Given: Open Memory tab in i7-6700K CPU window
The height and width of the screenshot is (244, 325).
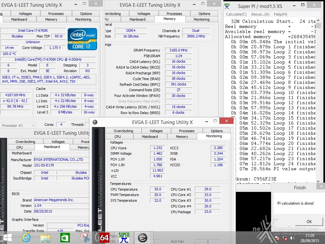Looking at the screenshot, I should pos(51,19).
